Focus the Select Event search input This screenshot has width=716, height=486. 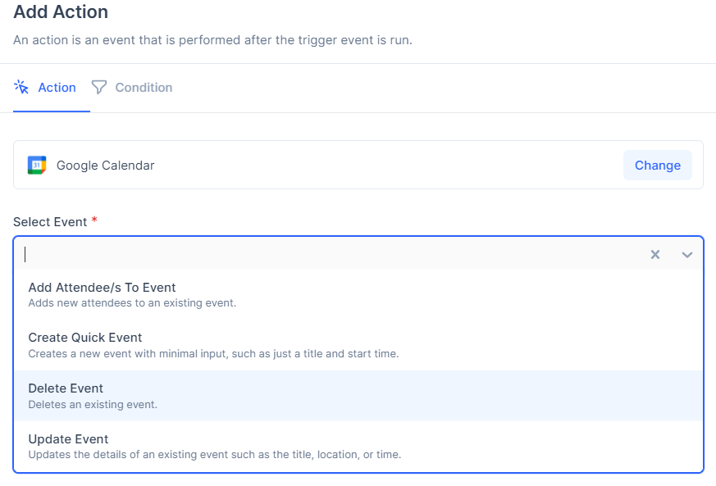point(333,255)
